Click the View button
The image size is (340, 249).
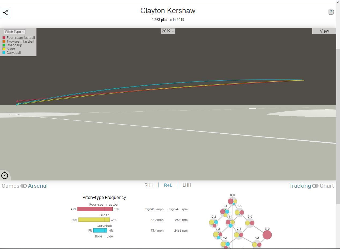[324, 31]
